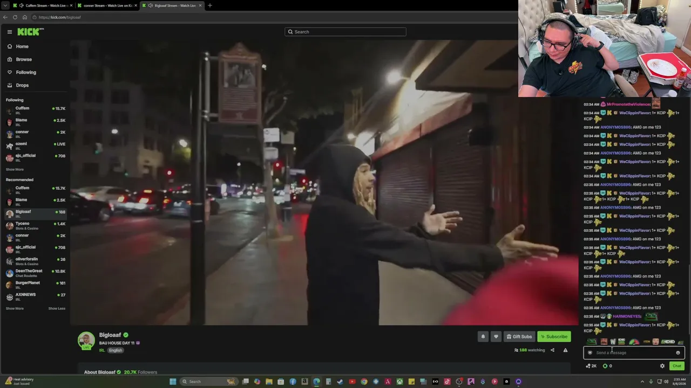
Task: Report the stream with warning icon
Action: click(565, 350)
